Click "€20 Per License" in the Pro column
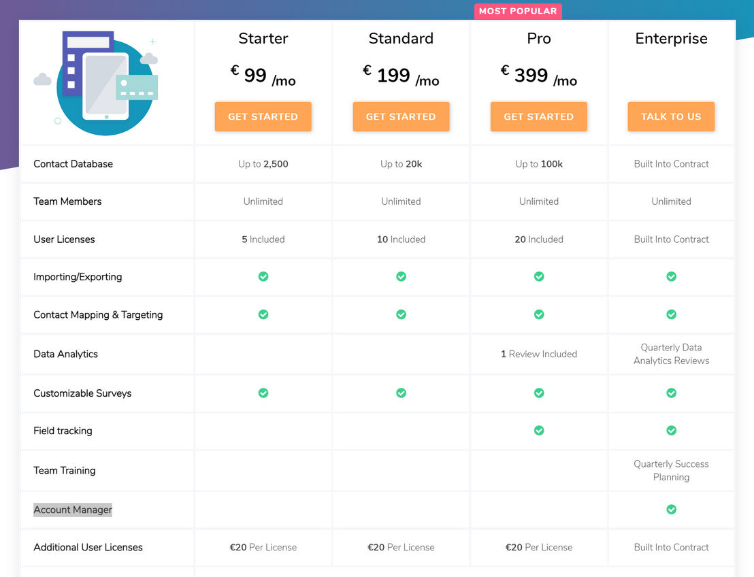 [x=539, y=547]
